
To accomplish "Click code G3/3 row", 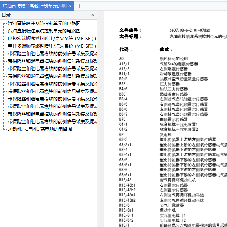I will click(x=124, y=139).
